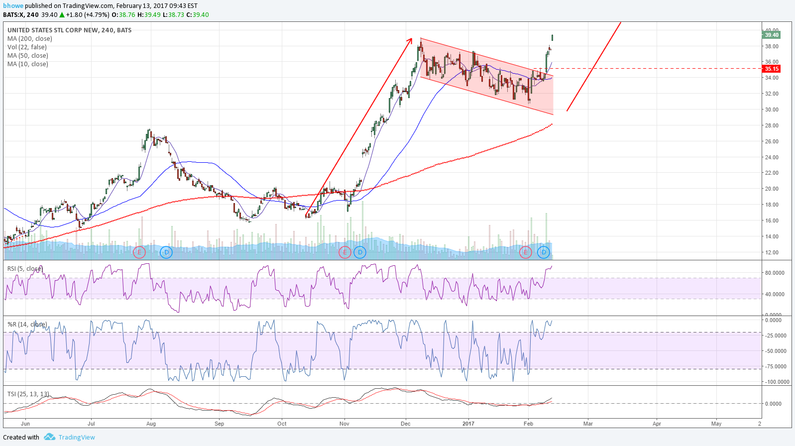The image size is (795, 446).
Task: Click the 'H:39.49' high value
Action: point(149,15)
